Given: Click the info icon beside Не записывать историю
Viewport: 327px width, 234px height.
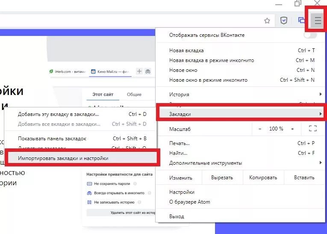Looking at the screenshot, I should coord(139,202).
